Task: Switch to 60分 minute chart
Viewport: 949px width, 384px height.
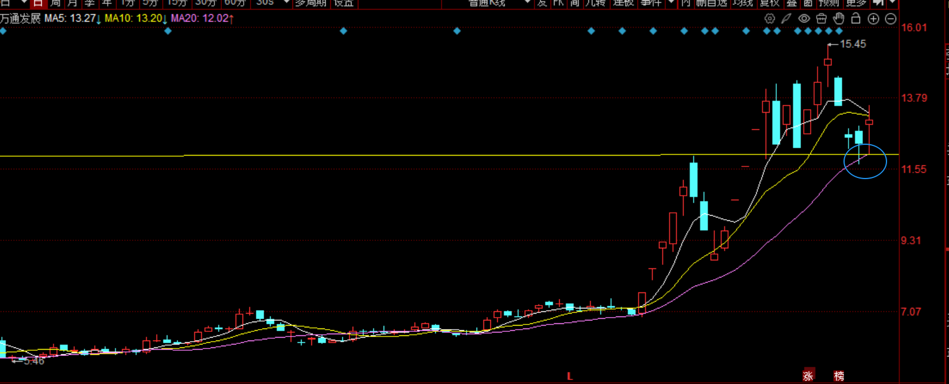Action: [x=235, y=3]
